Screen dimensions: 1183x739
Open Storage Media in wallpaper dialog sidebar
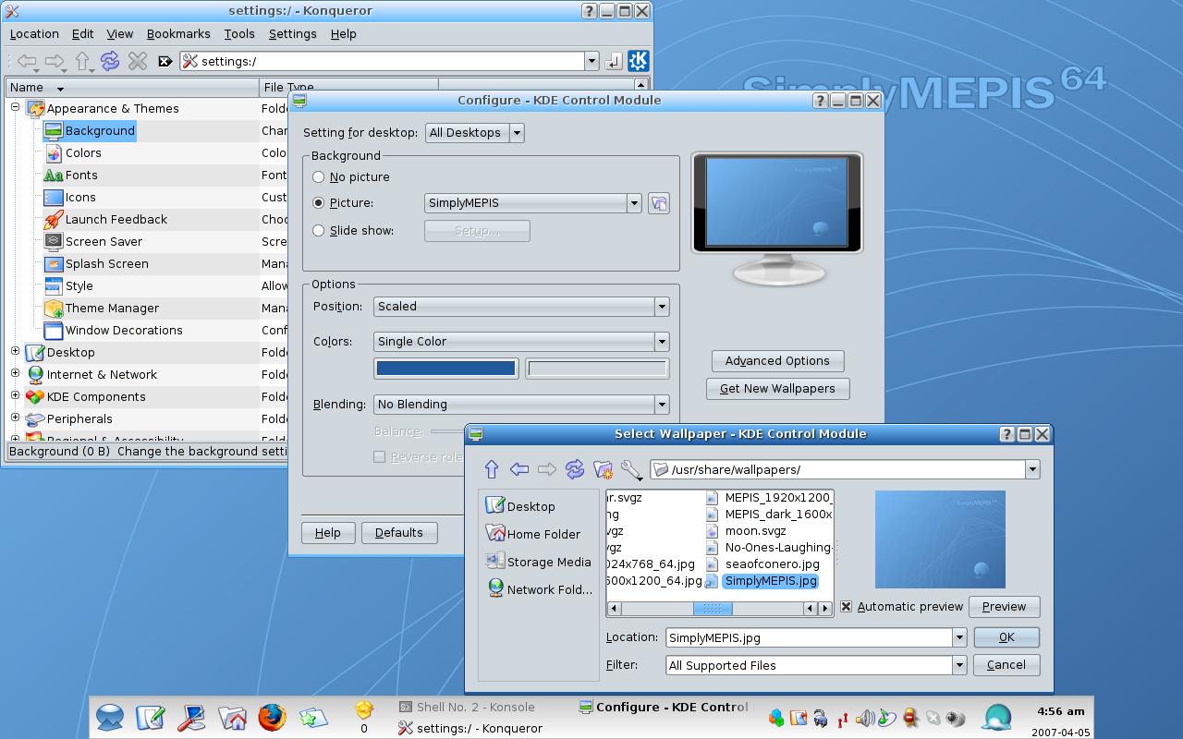538,562
